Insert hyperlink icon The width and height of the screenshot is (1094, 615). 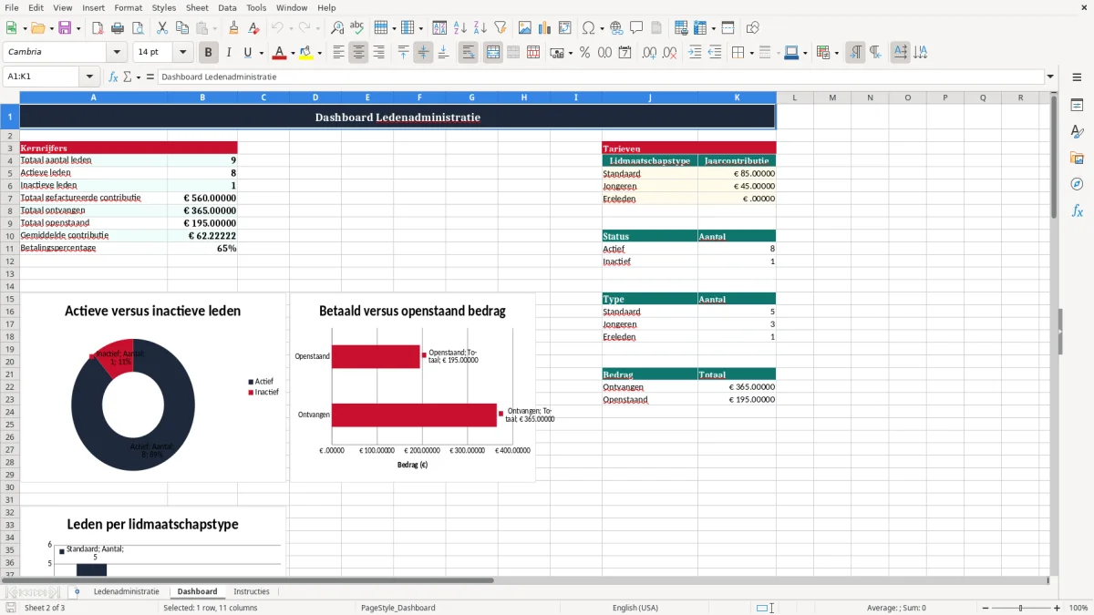616,28
